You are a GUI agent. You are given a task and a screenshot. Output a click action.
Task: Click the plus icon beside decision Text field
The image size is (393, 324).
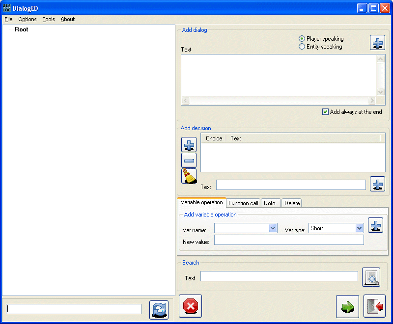point(377,184)
